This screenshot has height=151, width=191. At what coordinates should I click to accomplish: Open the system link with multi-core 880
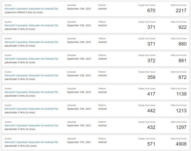[x=32, y=42]
